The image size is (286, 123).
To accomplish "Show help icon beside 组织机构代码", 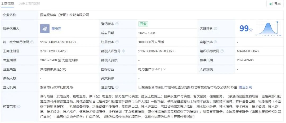I will tap(222, 51).
